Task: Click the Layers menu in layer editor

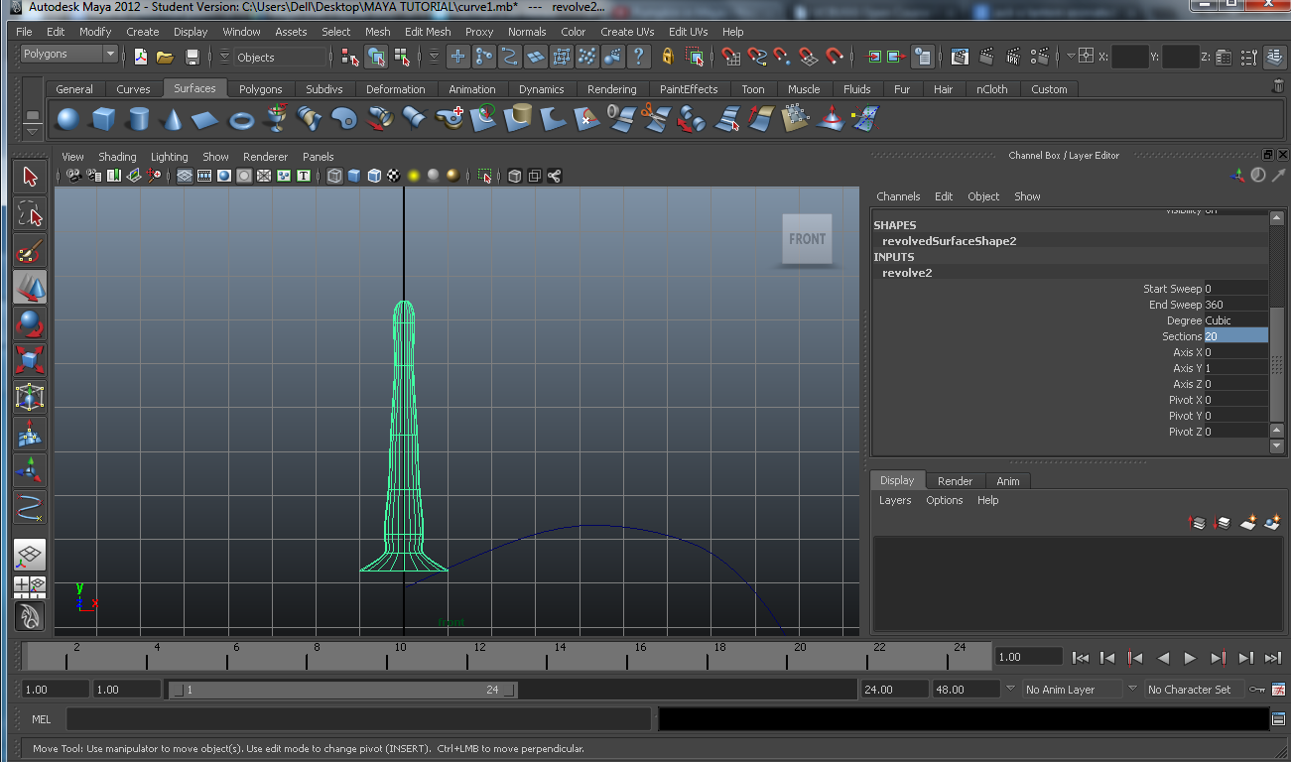Action: coord(895,500)
